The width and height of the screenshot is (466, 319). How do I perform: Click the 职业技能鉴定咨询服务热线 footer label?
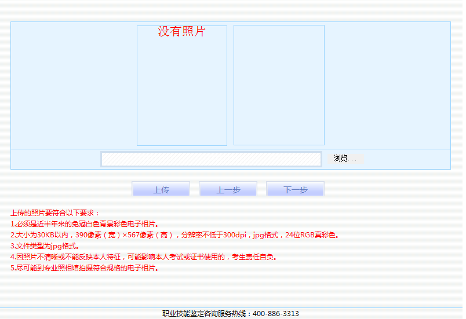[x=207, y=314]
